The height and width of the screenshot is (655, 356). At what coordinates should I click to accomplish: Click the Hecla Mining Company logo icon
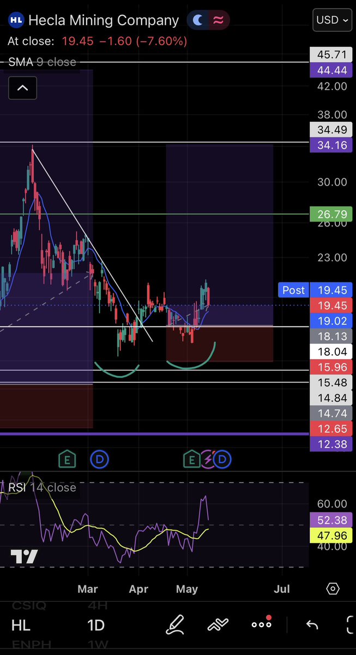pyautogui.click(x=15, y=21)
